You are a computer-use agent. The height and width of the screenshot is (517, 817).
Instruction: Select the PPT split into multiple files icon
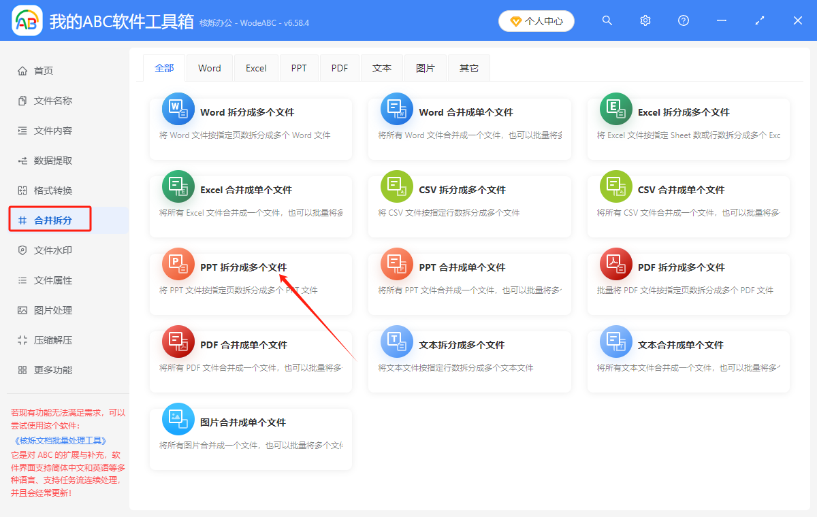(178, 264)
